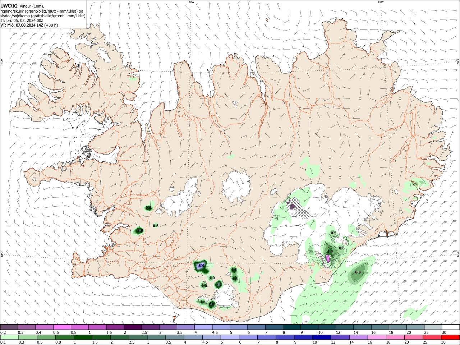Click the darkest green swatch in lower legend row
Viewport: 460px width, 345px height.
(x=83, y=337)
